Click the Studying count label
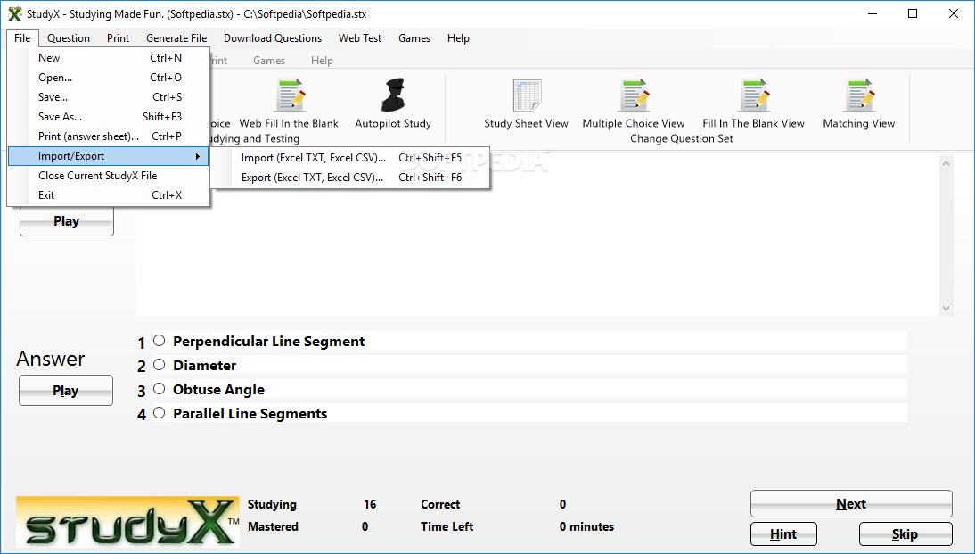This screenshot has width=975, height=554. [272, 504]
